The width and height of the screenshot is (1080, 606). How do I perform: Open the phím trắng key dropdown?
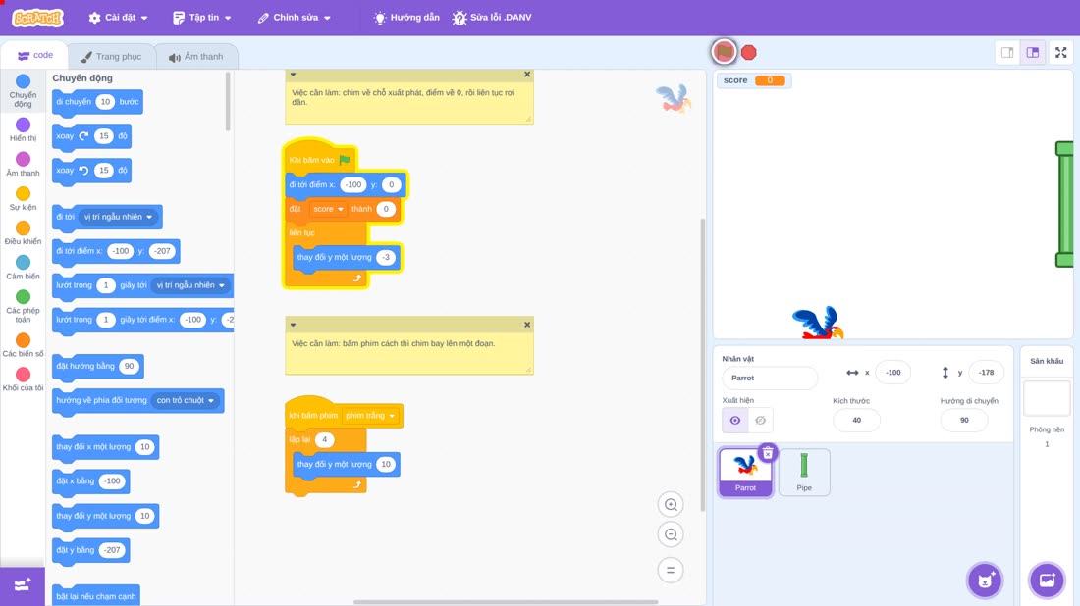point(370,416)
